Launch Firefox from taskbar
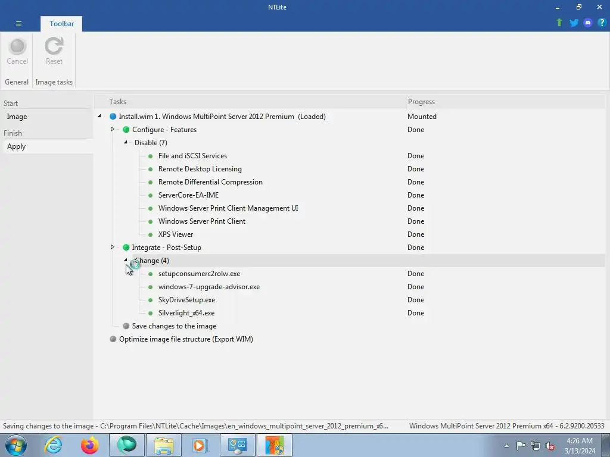 tap(89, 445)
